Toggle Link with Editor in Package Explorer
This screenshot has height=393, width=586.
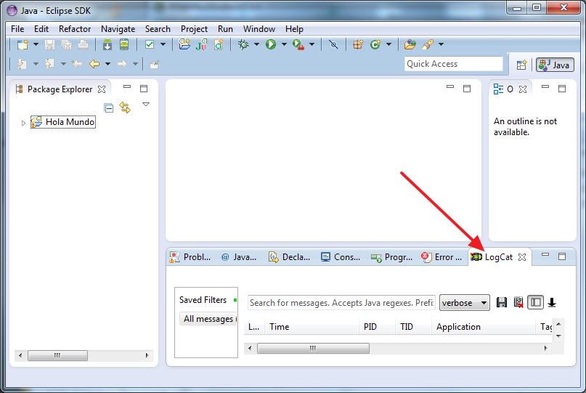pos(125,108)
